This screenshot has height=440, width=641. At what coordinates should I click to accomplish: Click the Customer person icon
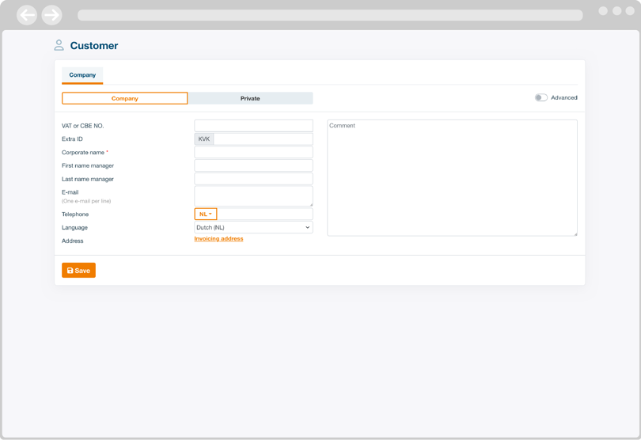click(59, 45)
